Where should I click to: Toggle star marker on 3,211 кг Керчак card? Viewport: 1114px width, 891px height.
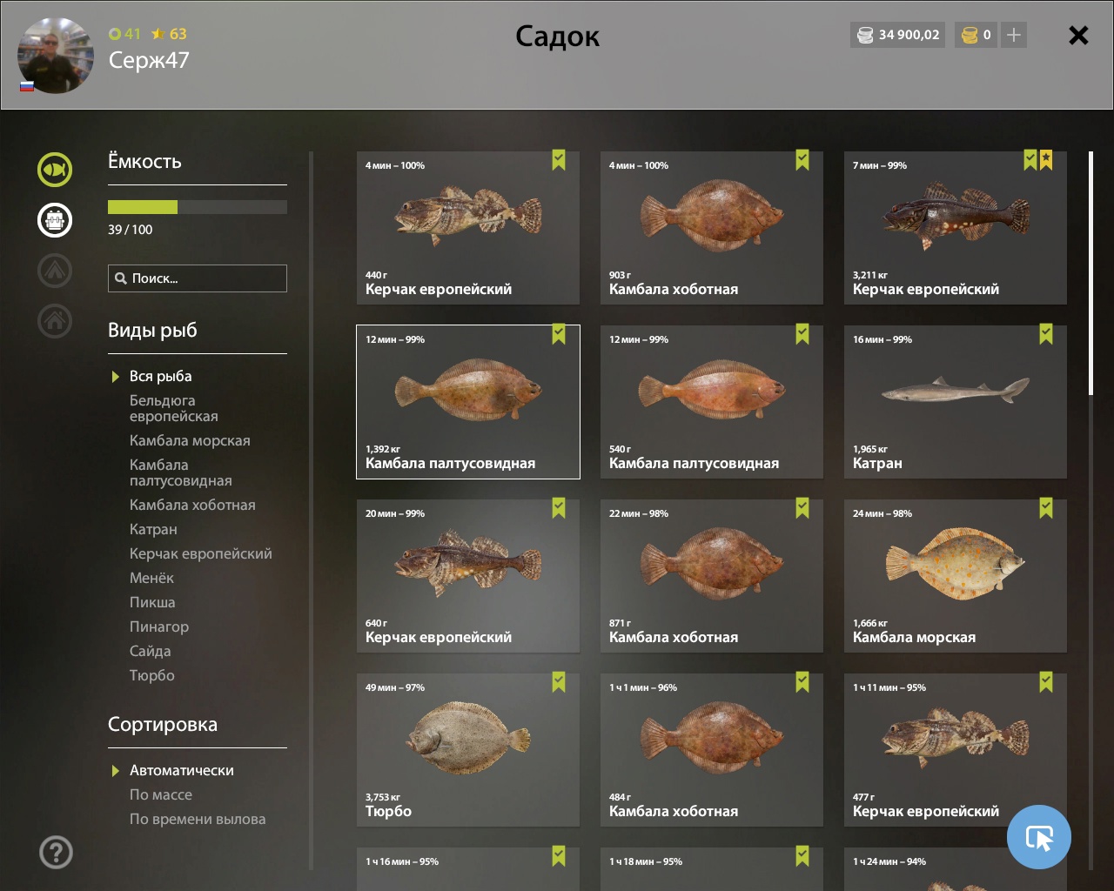1046,160
